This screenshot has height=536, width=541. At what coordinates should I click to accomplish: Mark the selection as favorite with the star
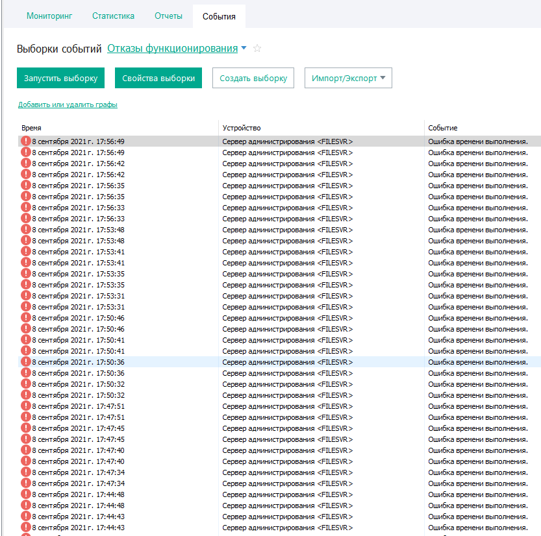(x=257, y=49)
